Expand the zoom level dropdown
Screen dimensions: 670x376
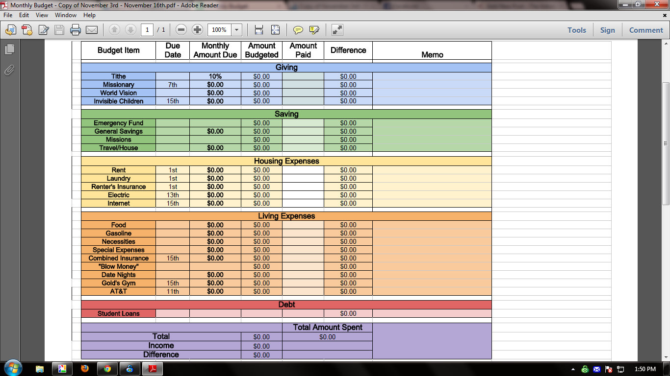237,30
